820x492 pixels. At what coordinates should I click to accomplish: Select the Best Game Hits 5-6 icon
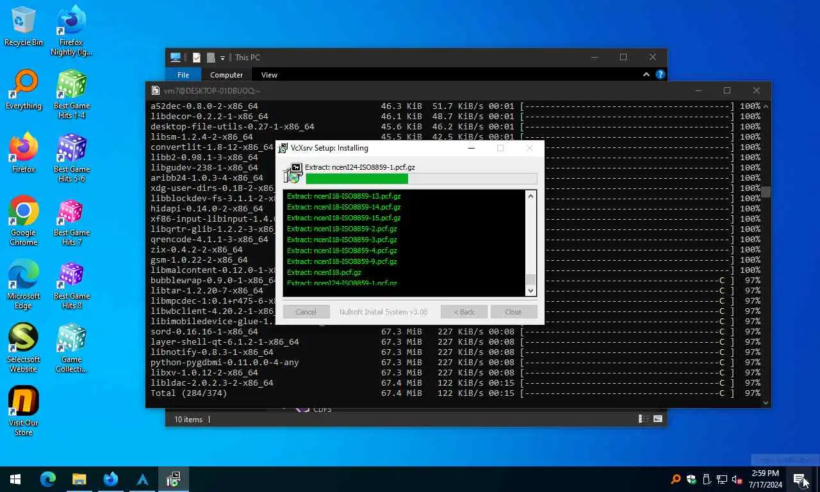point(71,158)
